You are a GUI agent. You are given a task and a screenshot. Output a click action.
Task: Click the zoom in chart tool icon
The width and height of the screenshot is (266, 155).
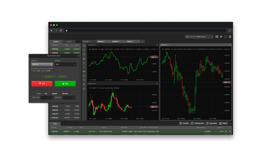click(84, 80)
